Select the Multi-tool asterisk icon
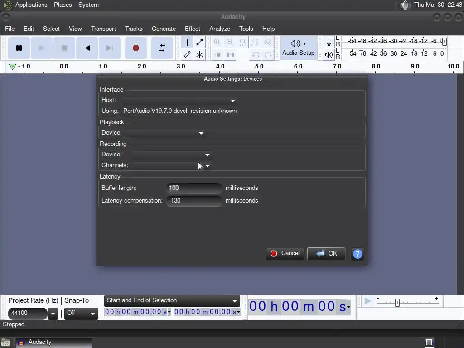 (x=199, y=55)
